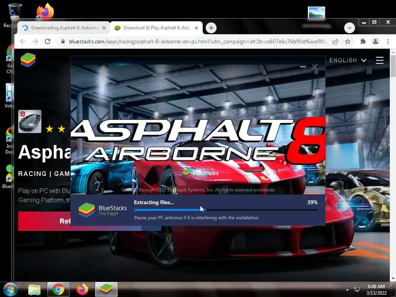View site security lock information
This screenshot has height=297, width=396.
(x=63, y=41)
